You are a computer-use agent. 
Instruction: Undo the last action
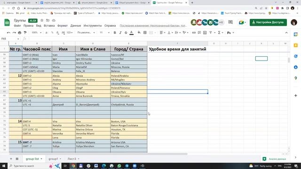[8, 33]
